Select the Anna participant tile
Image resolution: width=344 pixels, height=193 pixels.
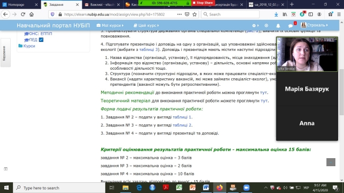click(x=307, y=123)
